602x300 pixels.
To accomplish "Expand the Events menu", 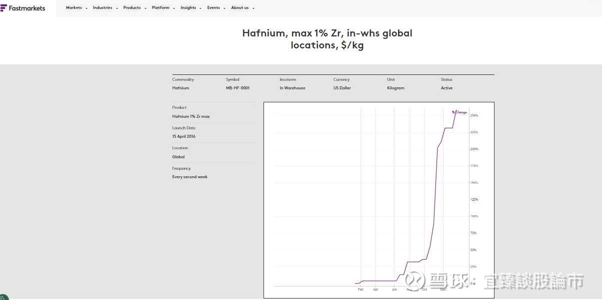I will tap(216, 8).
